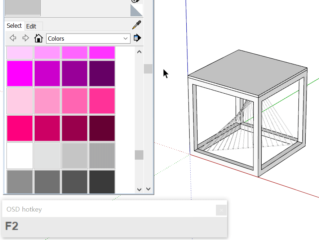Select the hot pink swatch ending third row
Screen dimensions: 319x240
(x=102, y=101)
